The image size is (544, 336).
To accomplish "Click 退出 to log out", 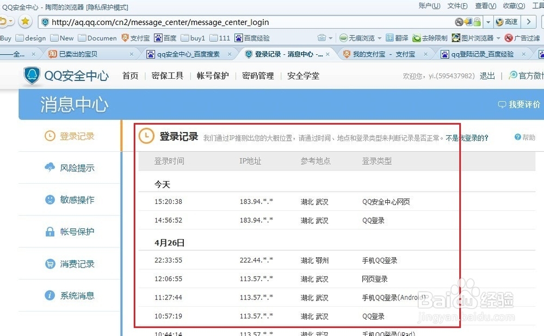I will 487,76.
